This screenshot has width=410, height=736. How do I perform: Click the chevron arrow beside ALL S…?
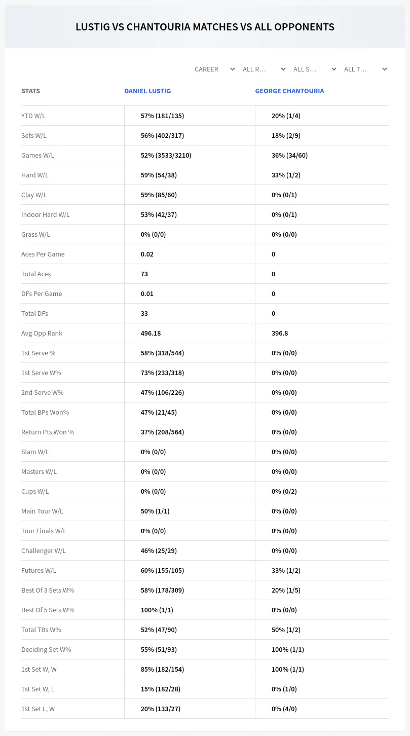[x=334, y=69]
